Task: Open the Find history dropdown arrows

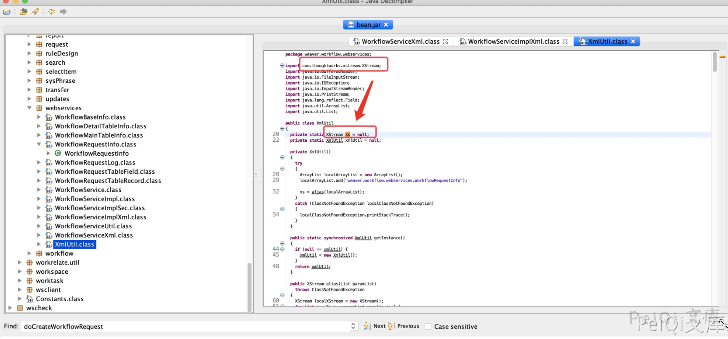Action: tap(353, 326)
